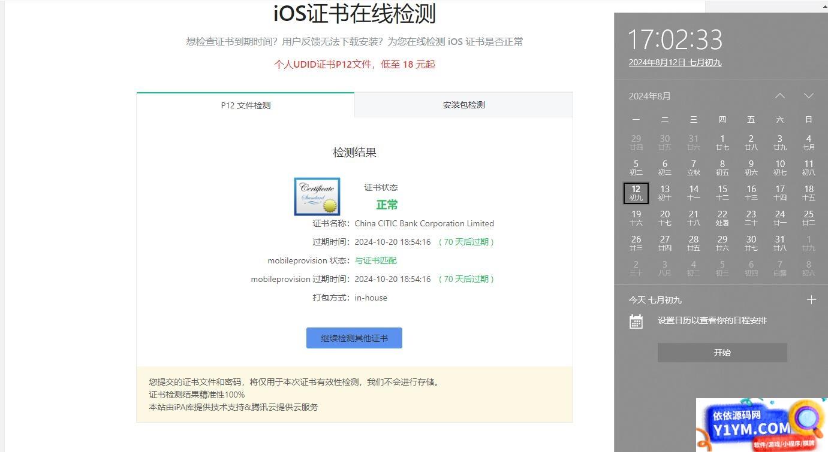Go to previous month with up chevron
The image size is (828, 452).
779,96
